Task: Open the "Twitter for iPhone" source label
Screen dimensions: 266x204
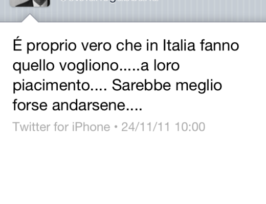Action: pyautogui.click(x=61, y=127)
